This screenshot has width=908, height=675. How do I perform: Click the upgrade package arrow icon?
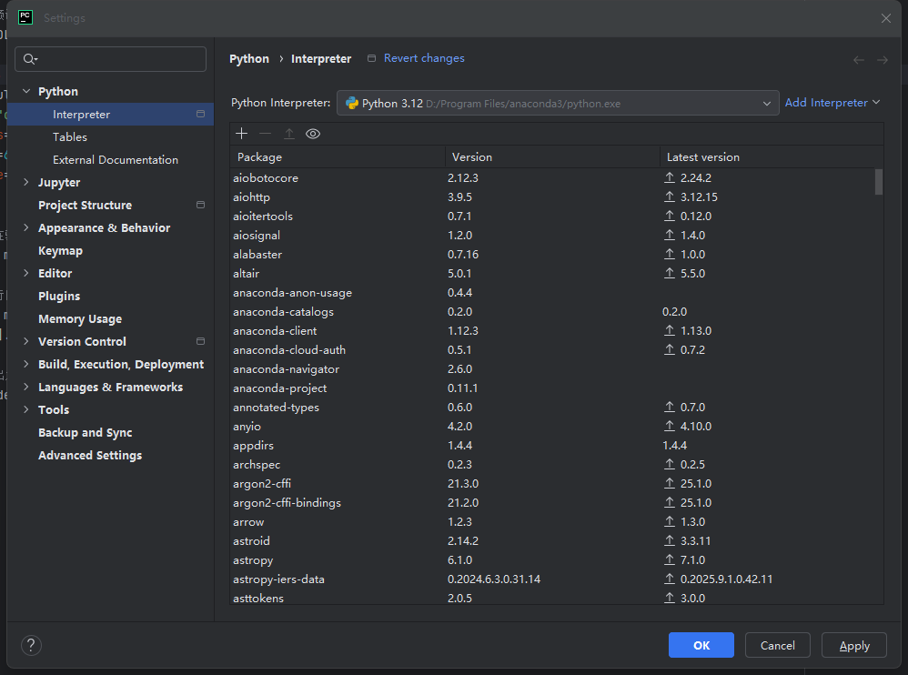[x=289, y=134]
